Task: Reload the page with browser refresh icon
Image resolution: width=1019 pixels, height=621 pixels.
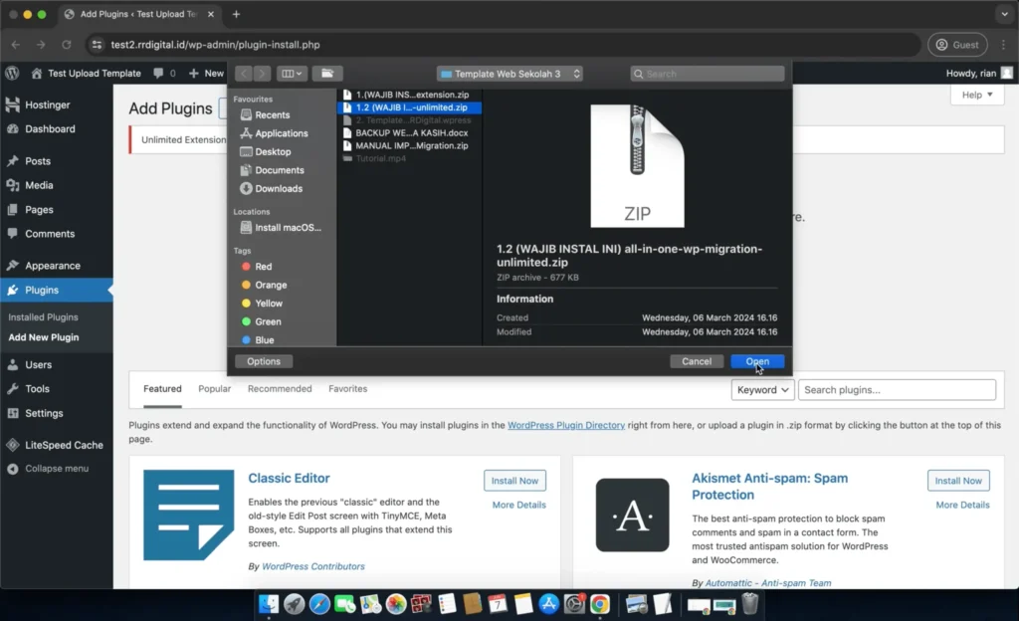Action: pos(67,45)
